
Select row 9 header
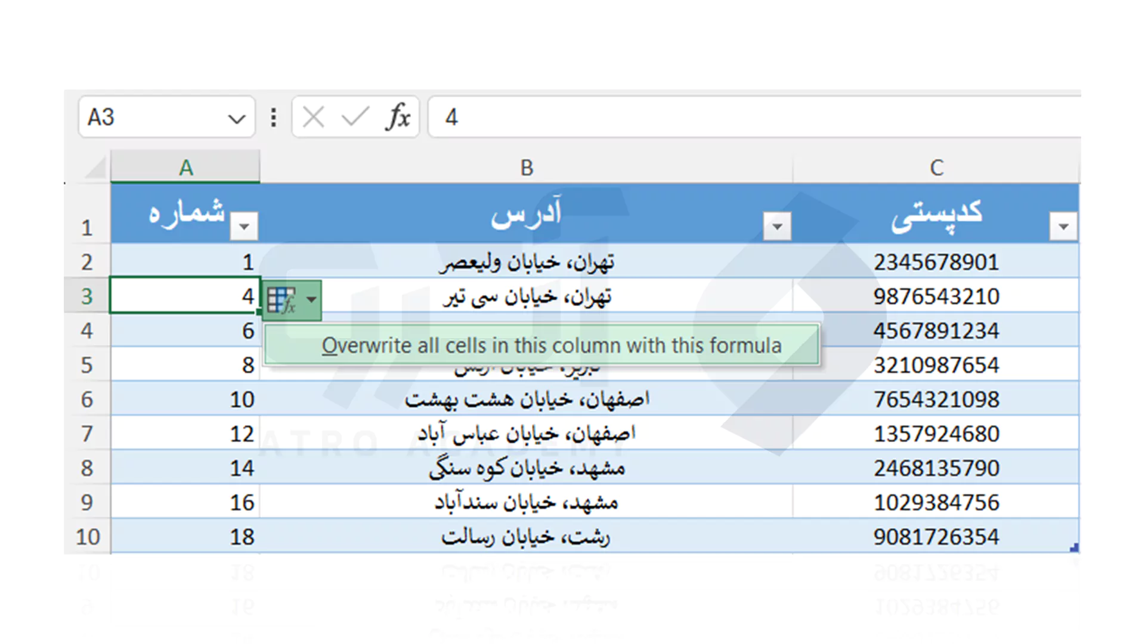(87, 502)
